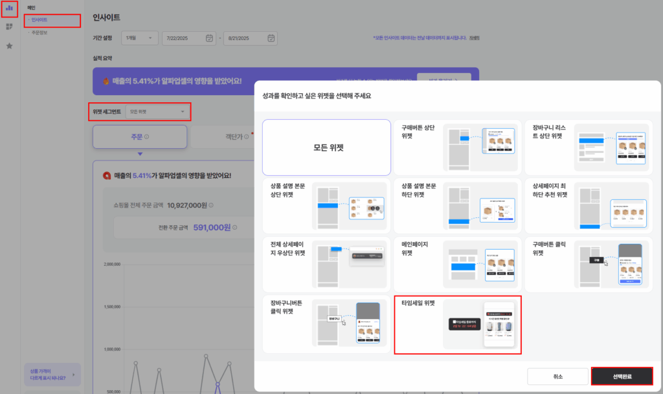
Task: Select the 모든 위젯 option card
Action: click(326, 148)
